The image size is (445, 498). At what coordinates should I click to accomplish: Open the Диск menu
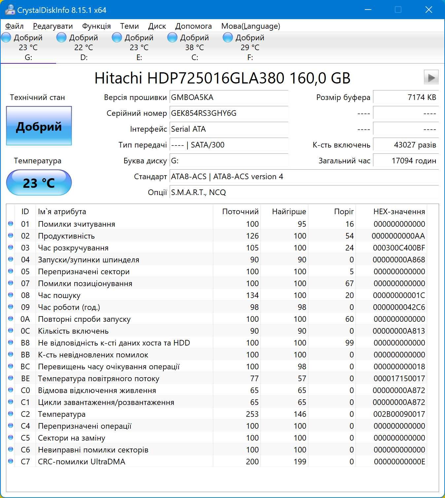157,26
